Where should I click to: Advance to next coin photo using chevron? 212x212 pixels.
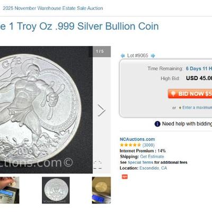tap(101, 110)
